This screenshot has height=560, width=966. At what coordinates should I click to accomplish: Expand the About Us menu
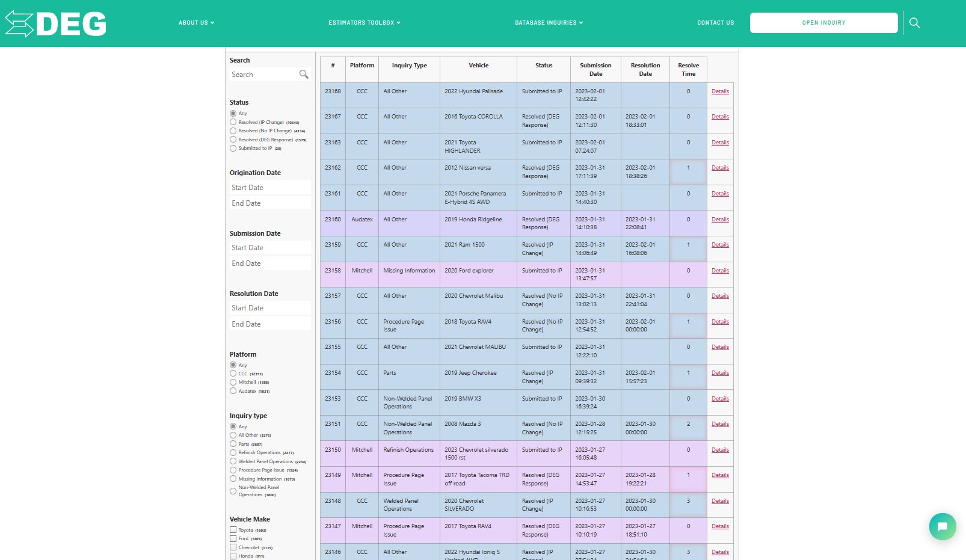tap(196, 23)
